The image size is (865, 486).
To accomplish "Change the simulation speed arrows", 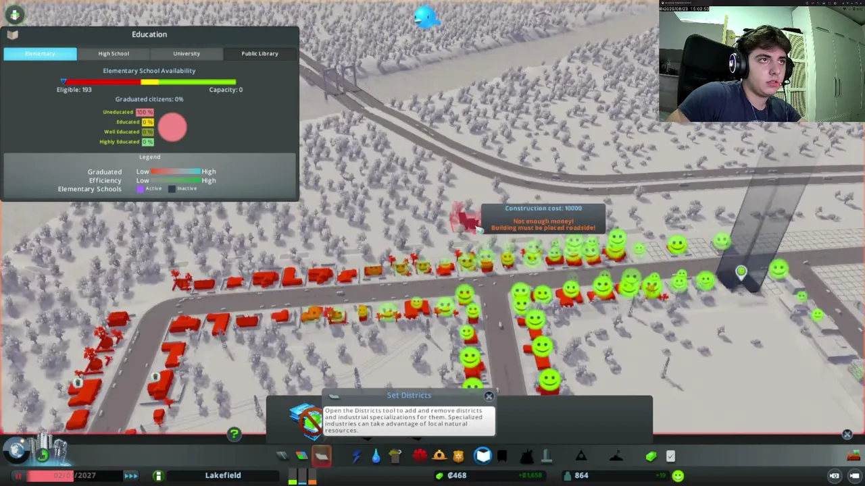I will 131,476.
